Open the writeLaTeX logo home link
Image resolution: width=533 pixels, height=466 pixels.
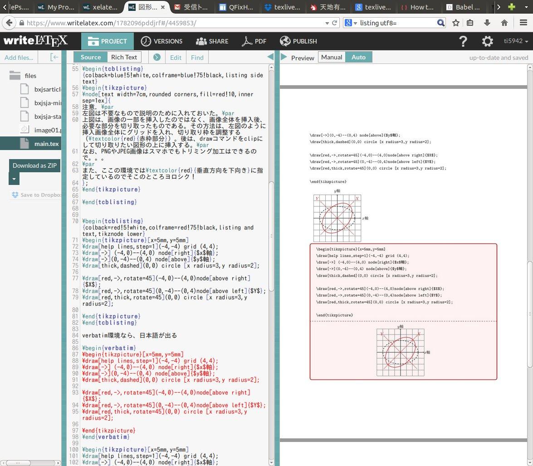[35, 41]
